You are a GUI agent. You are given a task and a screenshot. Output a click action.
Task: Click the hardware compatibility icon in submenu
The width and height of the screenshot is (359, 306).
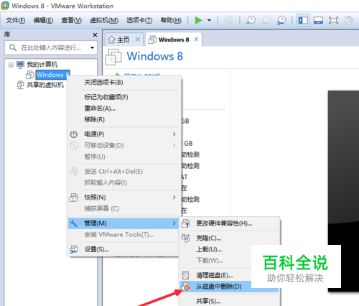click(x=186, y=223)
